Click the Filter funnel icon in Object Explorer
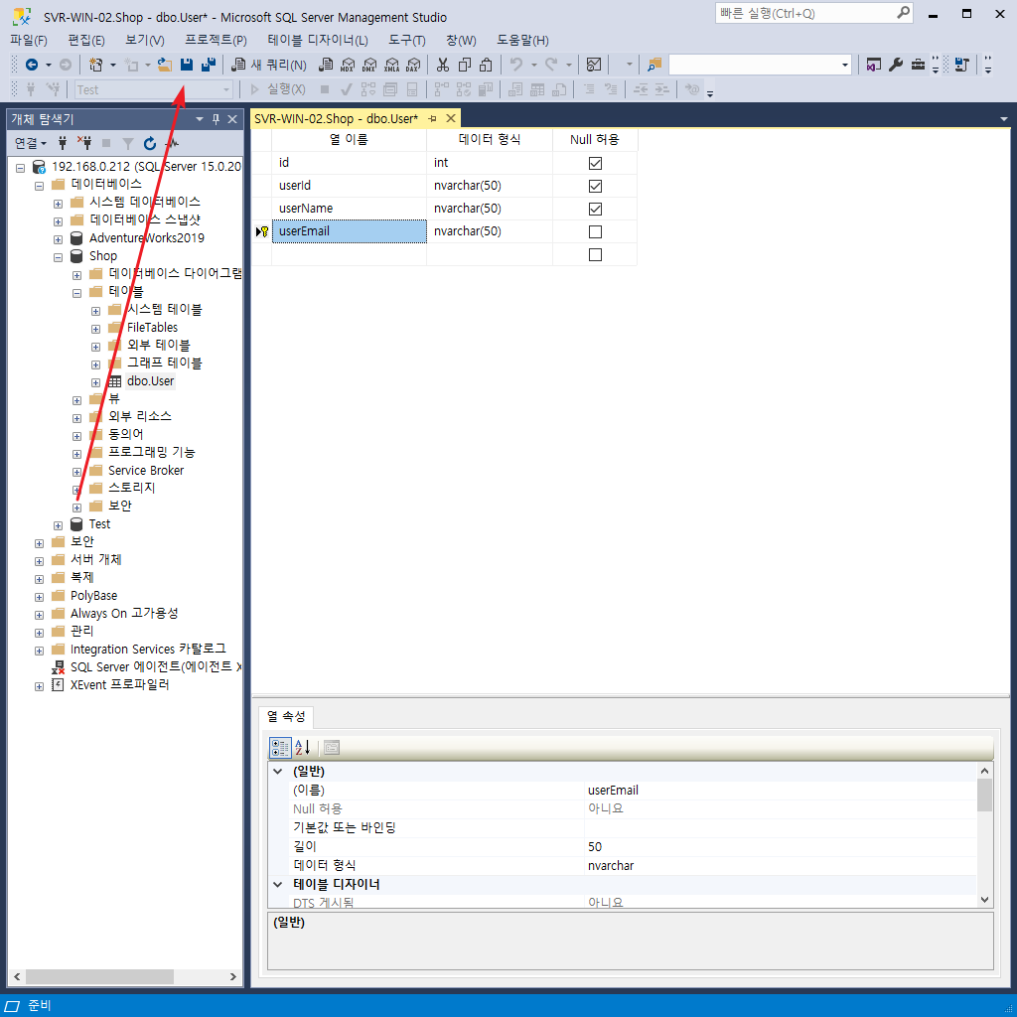 (x=128, y=143)
